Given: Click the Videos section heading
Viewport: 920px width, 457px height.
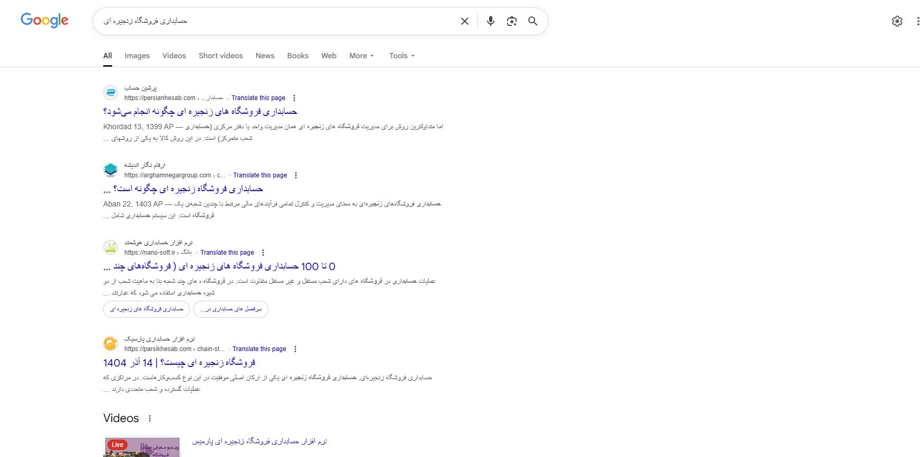Looking at the screenshot, I should 121,418.
